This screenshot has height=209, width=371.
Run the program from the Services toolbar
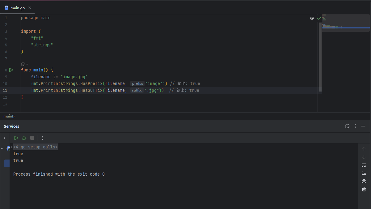point(16,138)
